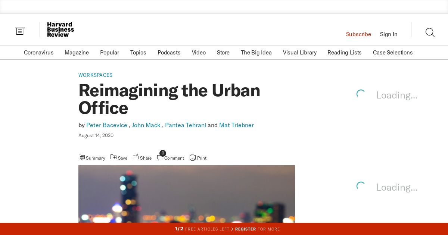Open author Mat Triebner's page
The image size is (448, 235).
coord(236,125)
